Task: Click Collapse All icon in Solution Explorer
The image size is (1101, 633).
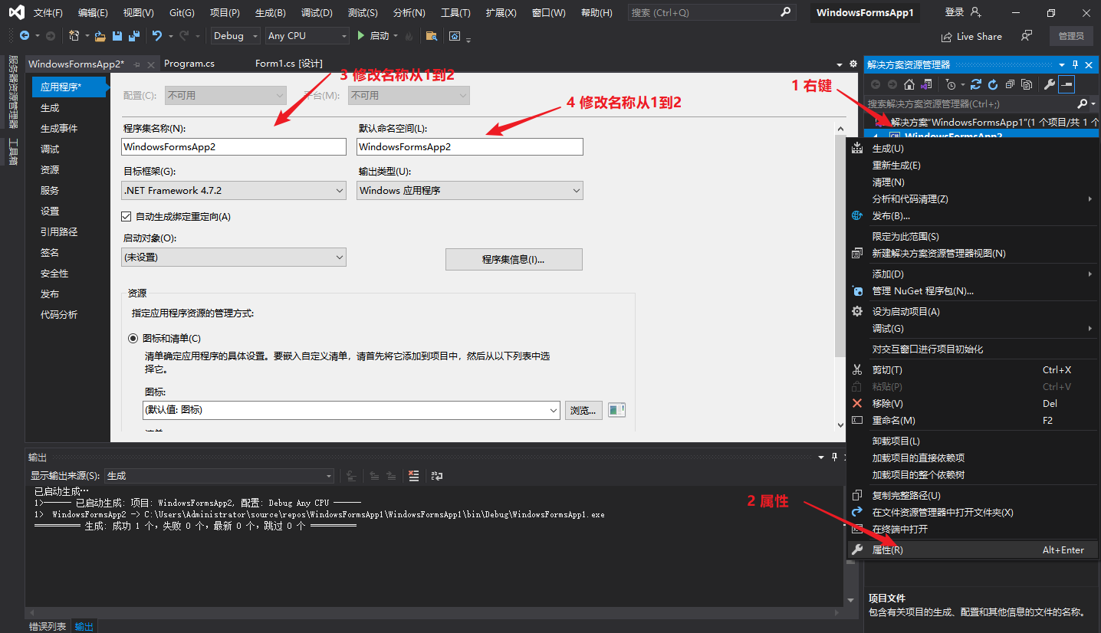Action: point(1010,84)
